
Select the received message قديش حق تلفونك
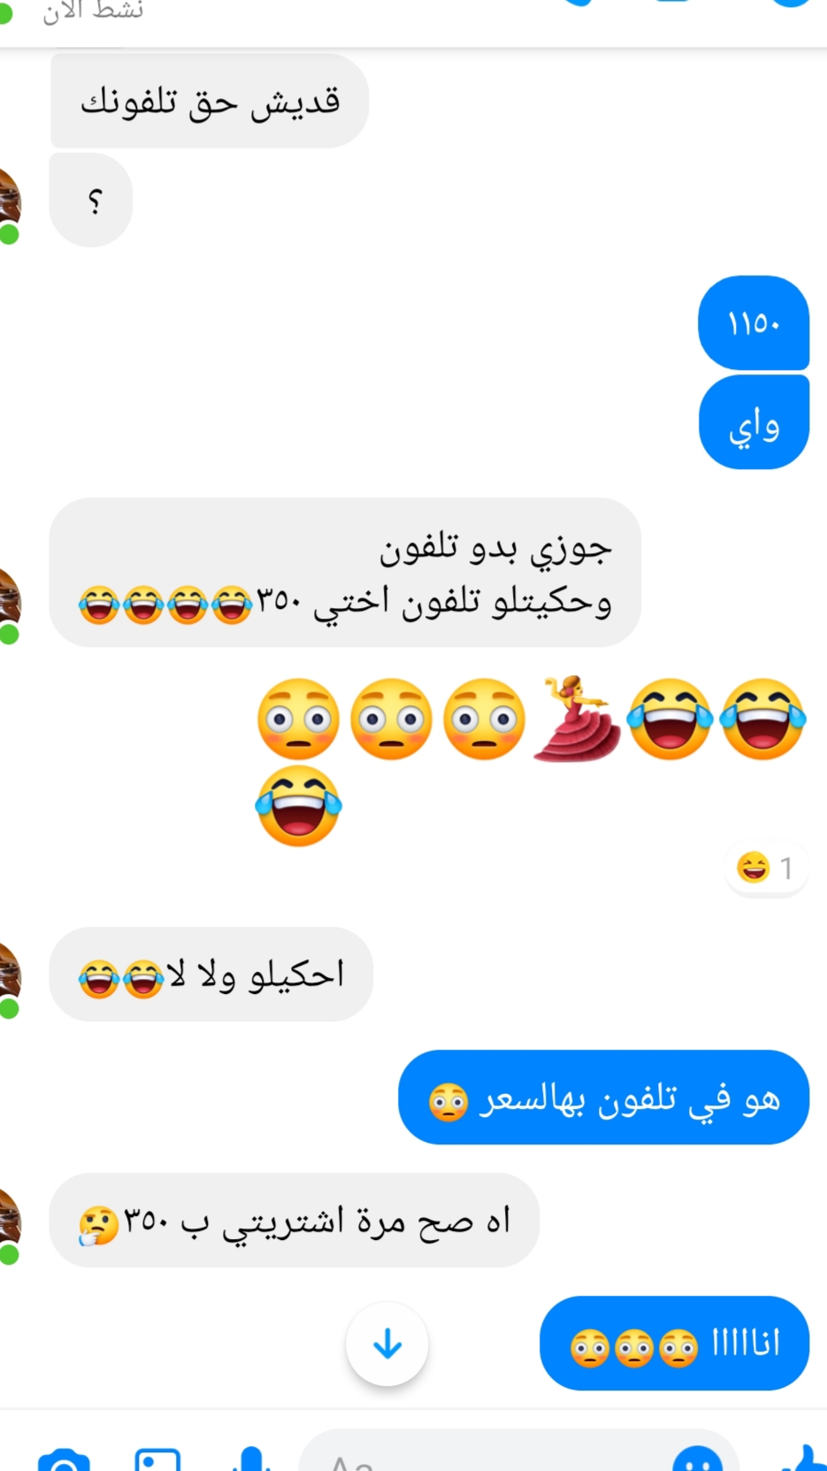[x=210, y=101]
